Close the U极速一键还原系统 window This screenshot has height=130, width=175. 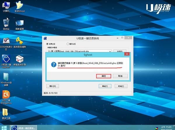[x=128, y=38]
